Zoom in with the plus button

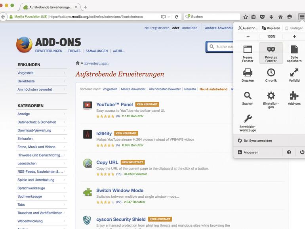coord(294,36)
